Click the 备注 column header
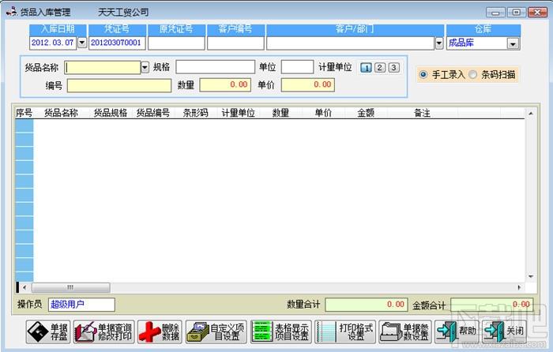This screenshot has width=553, height=352. (422, 113)
